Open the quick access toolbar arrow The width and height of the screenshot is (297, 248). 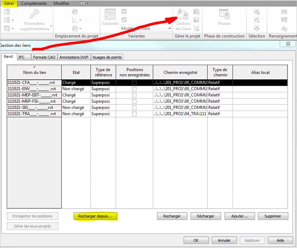coord(87,3)
